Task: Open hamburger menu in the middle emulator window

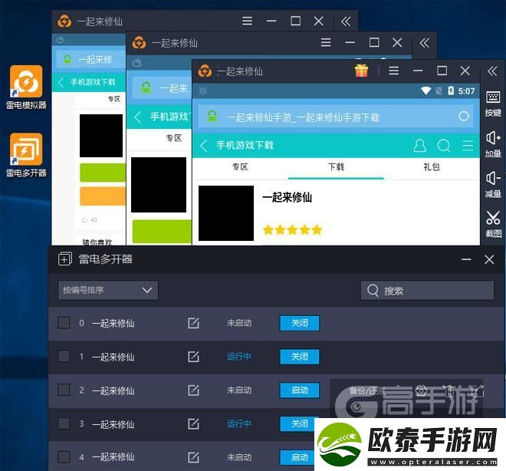Action: (x=326, y=43)
